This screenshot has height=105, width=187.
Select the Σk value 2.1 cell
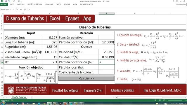50,62
